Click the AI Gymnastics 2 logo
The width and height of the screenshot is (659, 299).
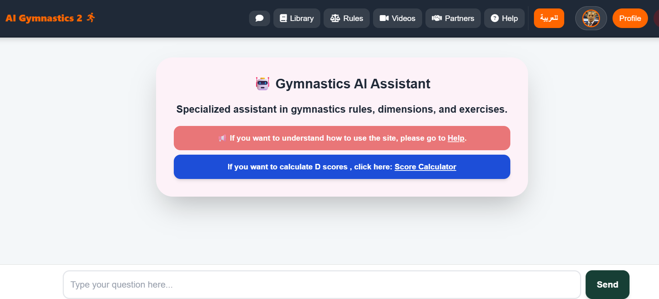pyautogui.click(x=50, y=18)
